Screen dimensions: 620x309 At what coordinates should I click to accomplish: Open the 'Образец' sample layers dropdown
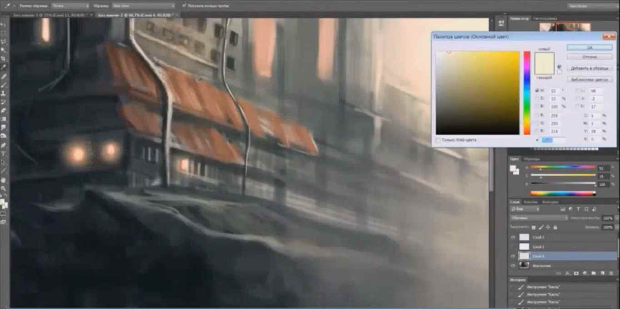144,6
